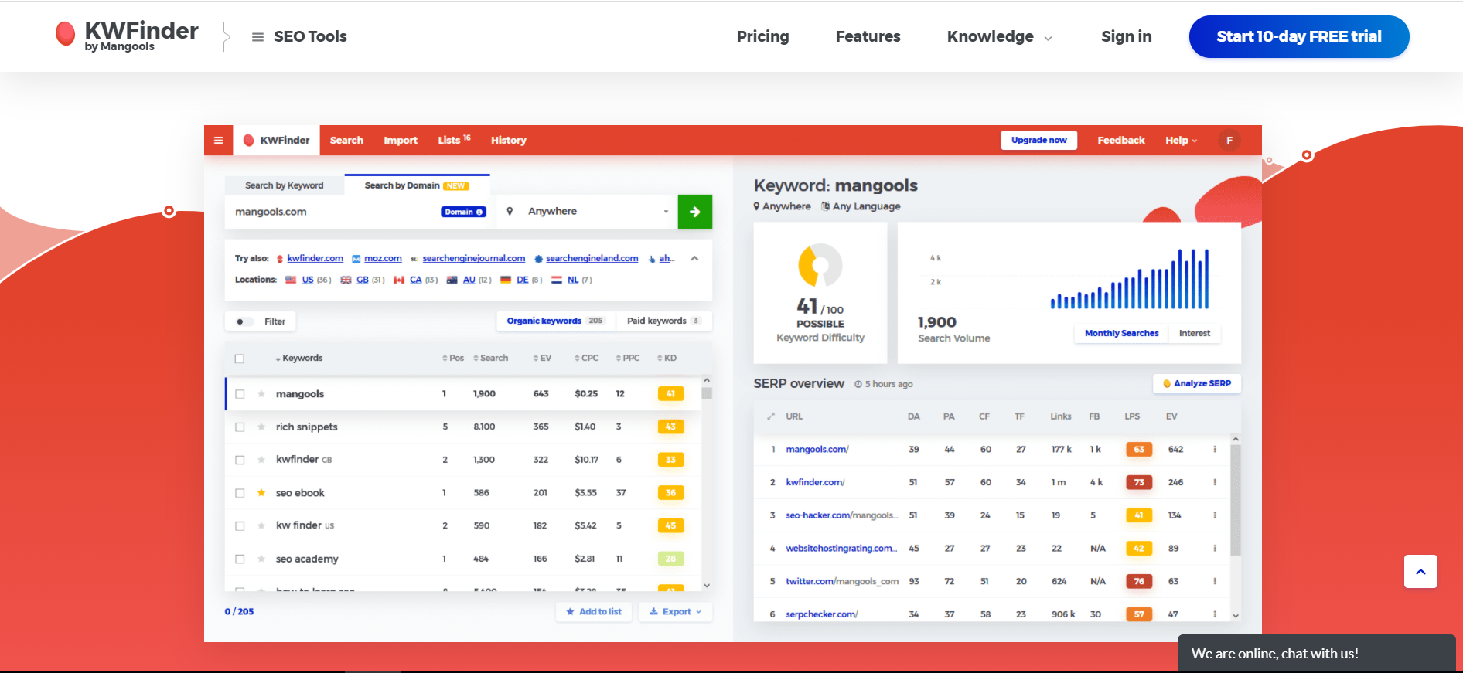Open the Export dropdown
Screen dimensions: 1463x673
pos(675,611)
